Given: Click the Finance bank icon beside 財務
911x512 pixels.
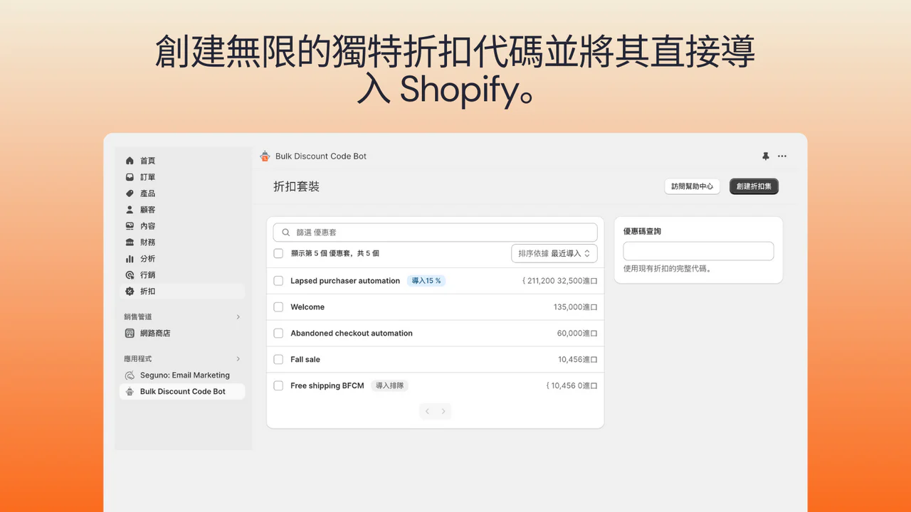Looking at the screenshot, I should pyautogui.click(x=130, y=242).
